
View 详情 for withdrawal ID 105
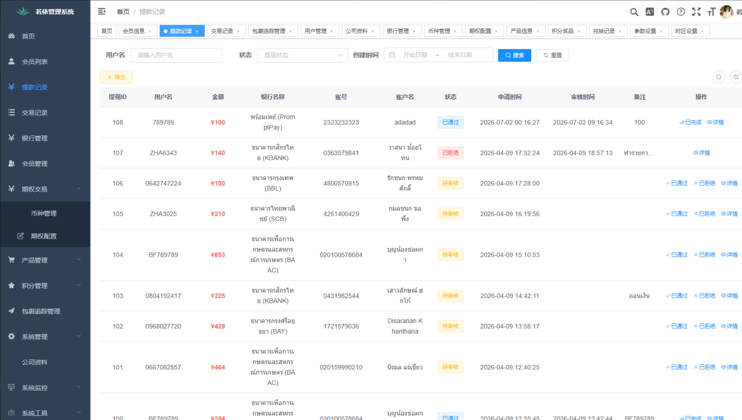pos(729,214)
